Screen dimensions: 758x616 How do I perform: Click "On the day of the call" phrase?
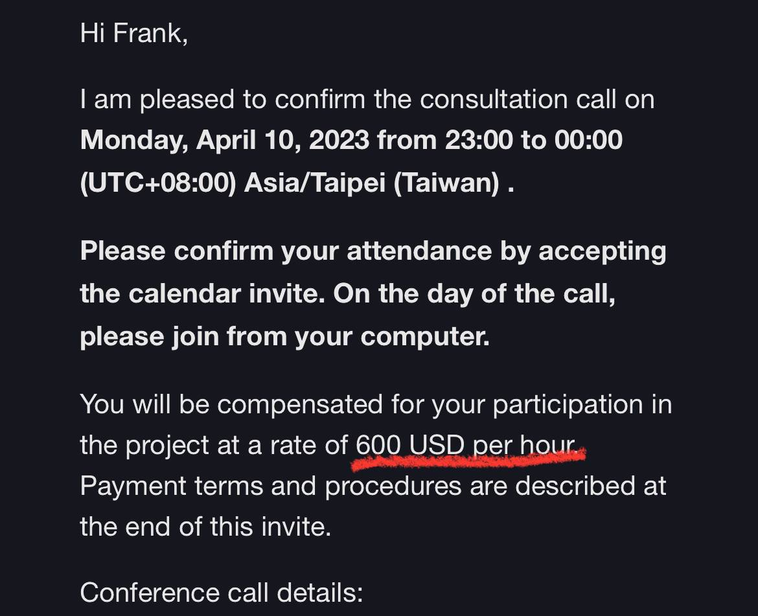point(474,293)
